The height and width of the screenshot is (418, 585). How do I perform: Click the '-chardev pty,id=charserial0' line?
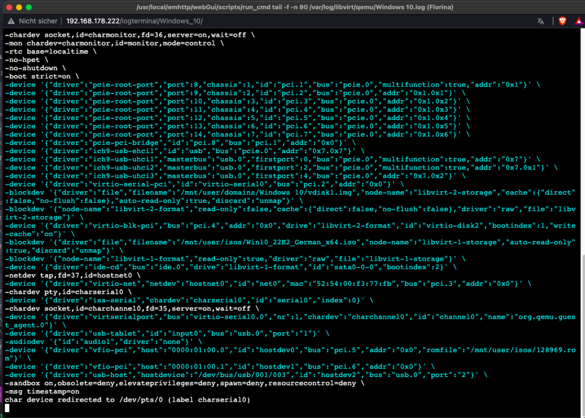(68, 292)
